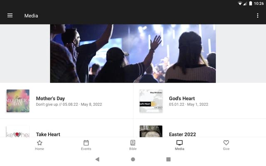Image resolution: width=266 pixels, height=166 pixels.
Task: Open the Take Heart thumbnail
Action: (x=18, y=131)
